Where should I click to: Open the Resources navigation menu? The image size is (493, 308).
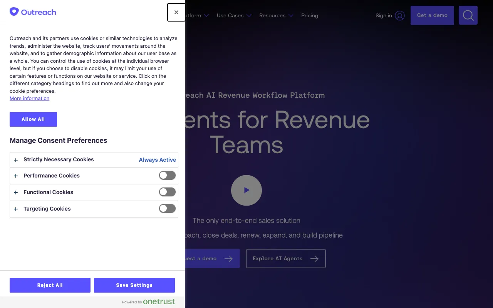[x=276, y=16]
